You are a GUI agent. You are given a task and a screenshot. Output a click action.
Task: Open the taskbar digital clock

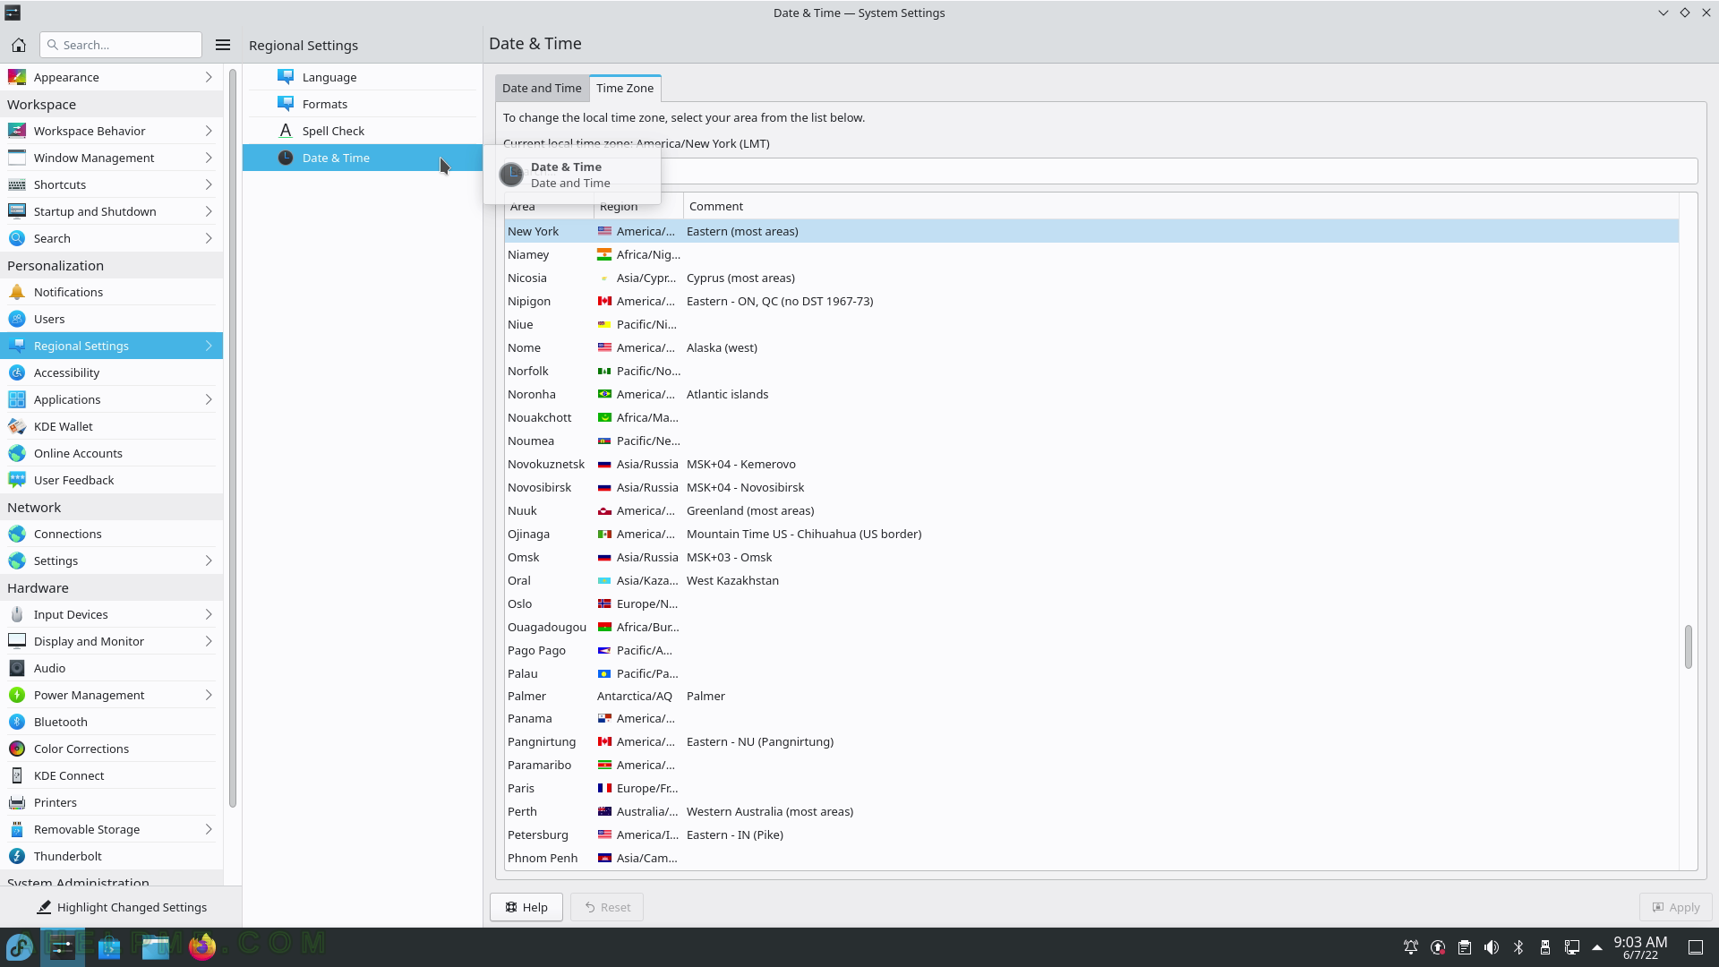(1640, 947)
